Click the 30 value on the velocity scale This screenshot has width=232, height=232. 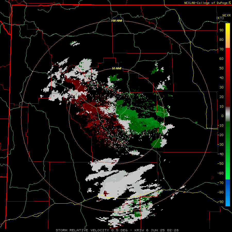click(x=221, y=87)
